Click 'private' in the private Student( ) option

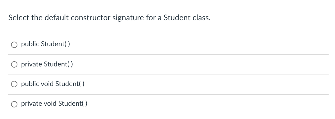31,64
